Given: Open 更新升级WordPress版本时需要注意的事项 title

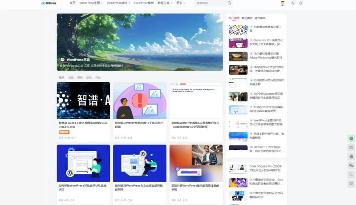Looking at the screenshot, I should pyautogui.click(x=195, y=187).
